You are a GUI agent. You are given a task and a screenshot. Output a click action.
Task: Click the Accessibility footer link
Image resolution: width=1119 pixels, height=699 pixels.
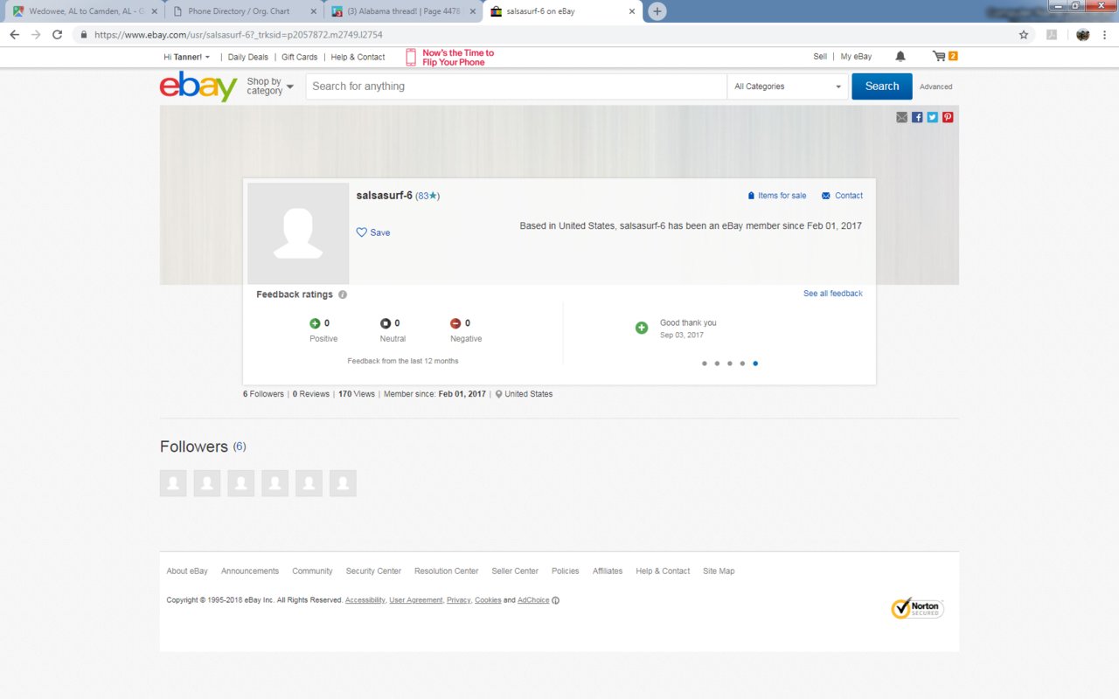tap(365, 600)
